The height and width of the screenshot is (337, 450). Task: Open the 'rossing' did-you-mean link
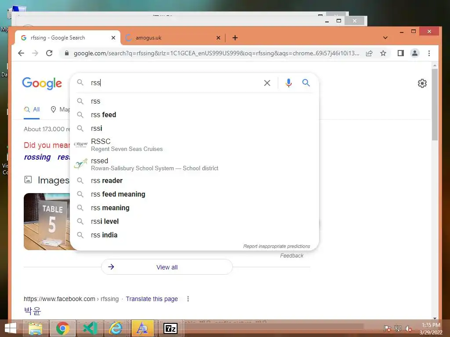coord(37,157)
